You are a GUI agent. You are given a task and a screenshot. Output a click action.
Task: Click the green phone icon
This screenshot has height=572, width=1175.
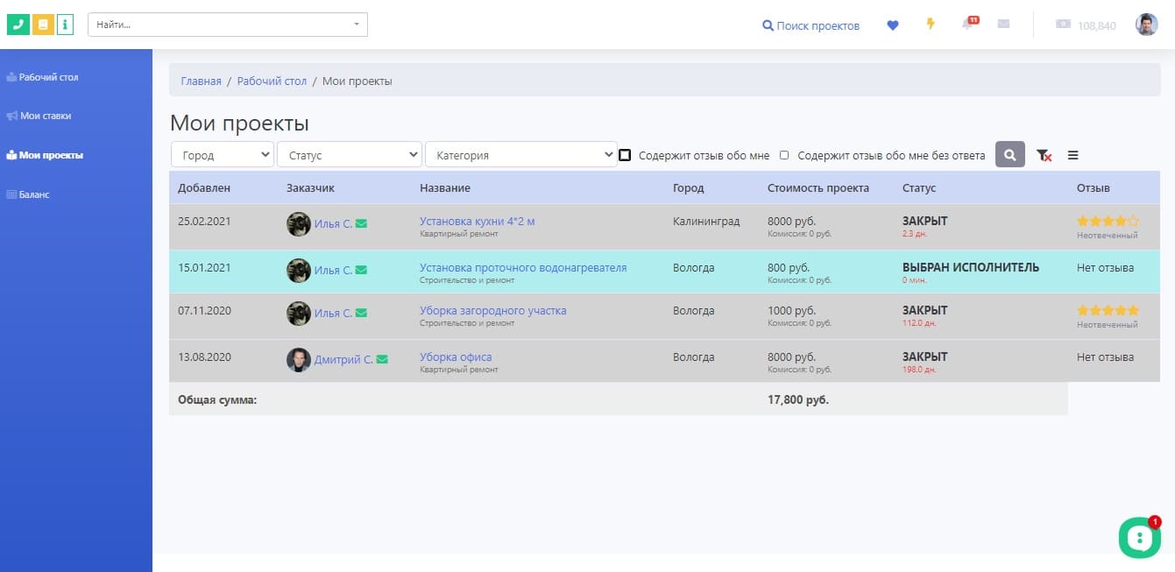(18, 25)
